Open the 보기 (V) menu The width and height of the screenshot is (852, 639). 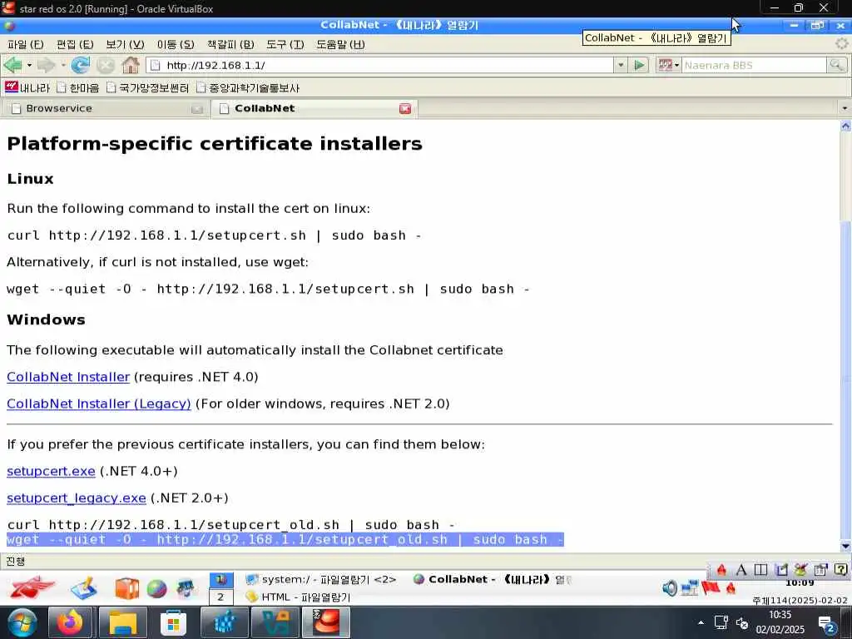[125, 45]
